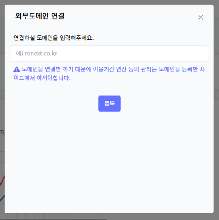Click the blue domain warning notice text
This screenshot has height=220, width=219.
[x=109, y=73]
